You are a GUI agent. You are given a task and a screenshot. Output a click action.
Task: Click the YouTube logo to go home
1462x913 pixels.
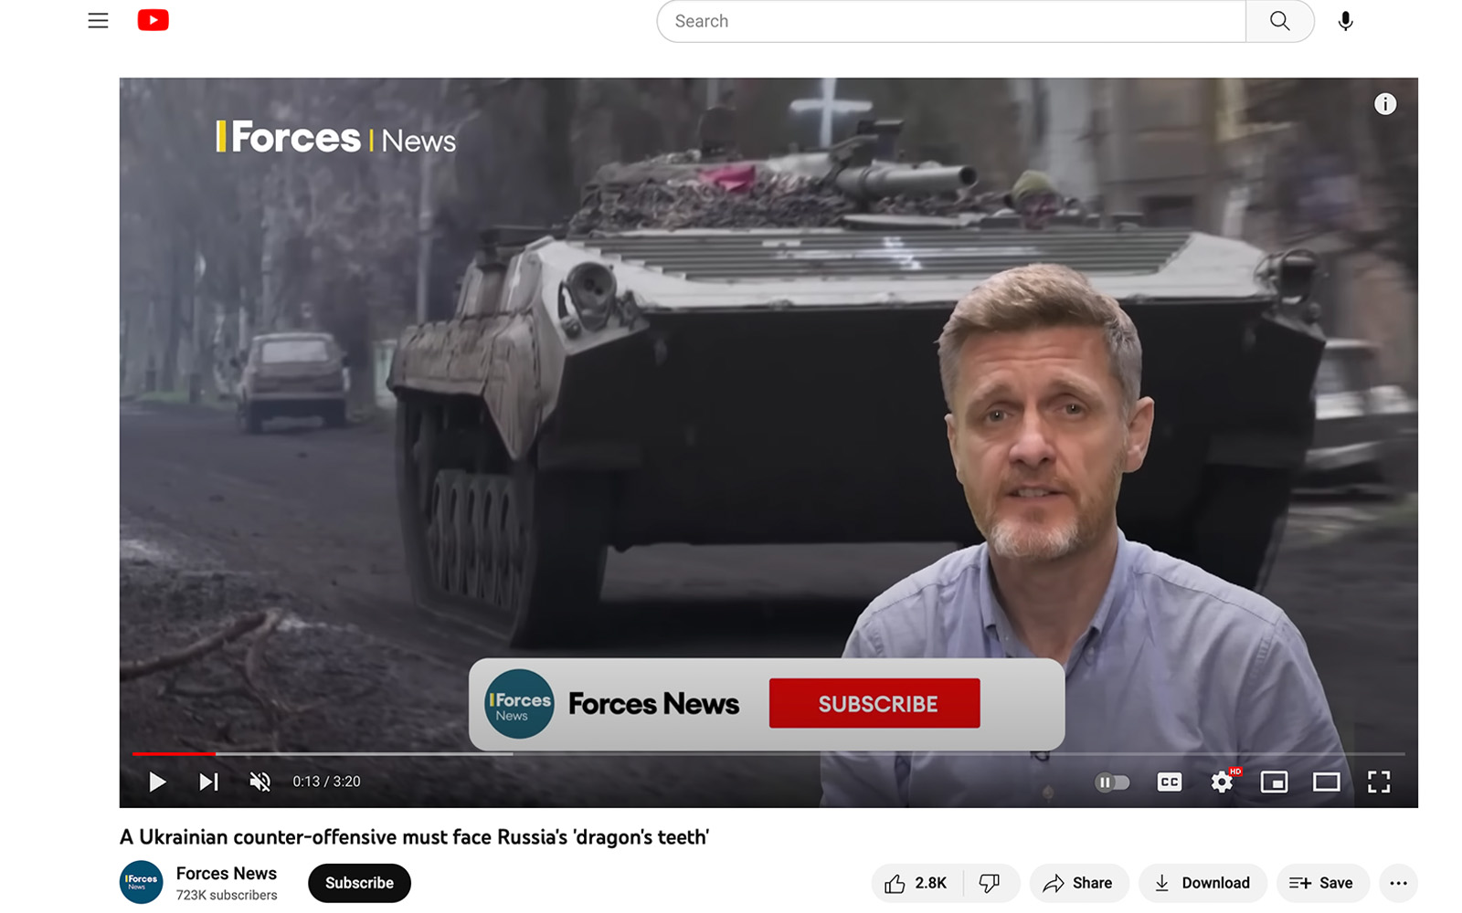(x=153, y=20)
